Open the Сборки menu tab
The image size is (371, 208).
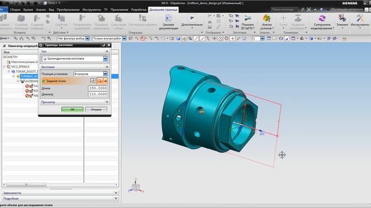15,10
